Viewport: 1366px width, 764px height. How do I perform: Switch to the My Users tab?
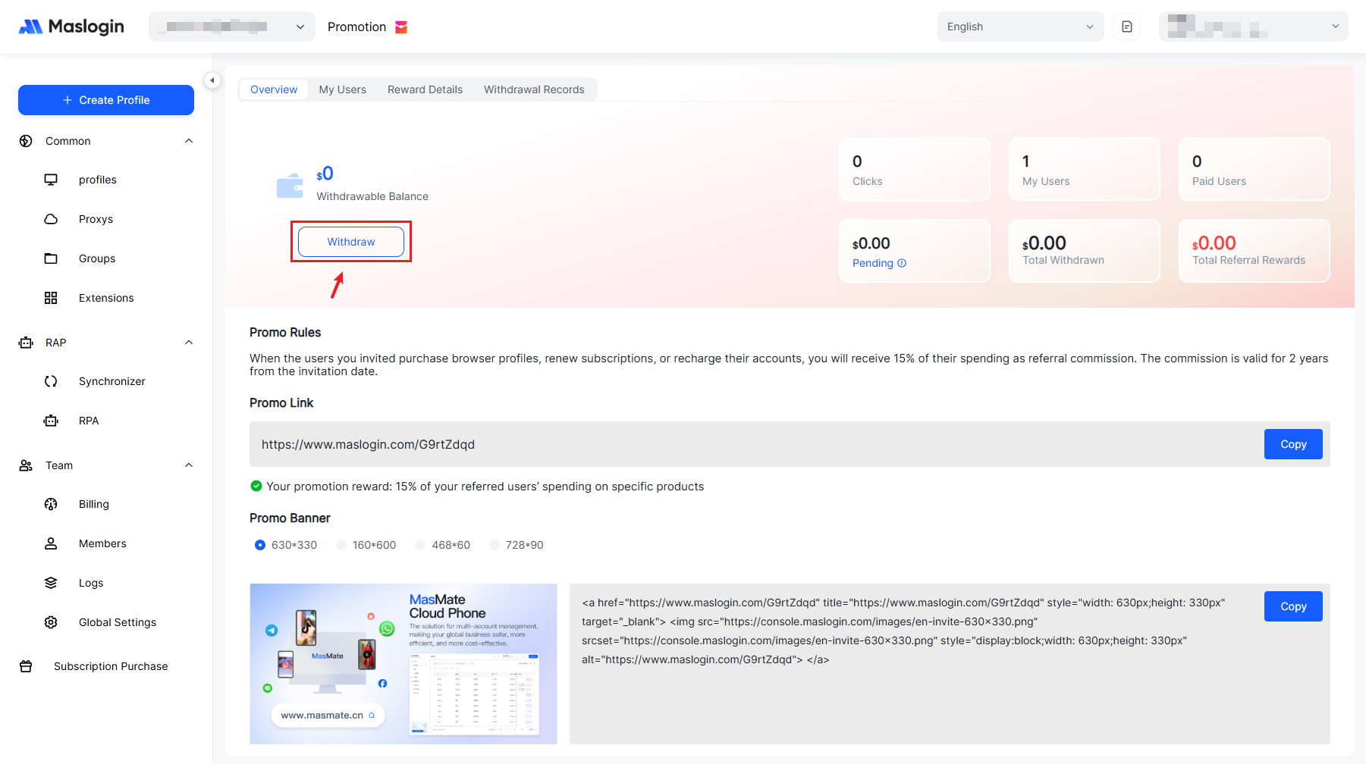click(342, 89)
